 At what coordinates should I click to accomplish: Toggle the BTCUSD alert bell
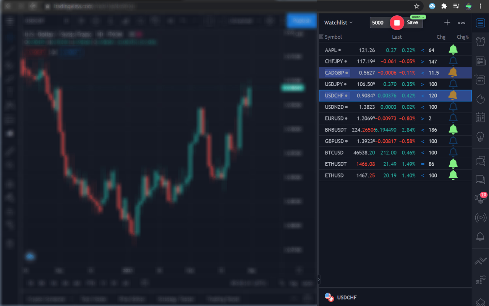[x=453, y=152]
